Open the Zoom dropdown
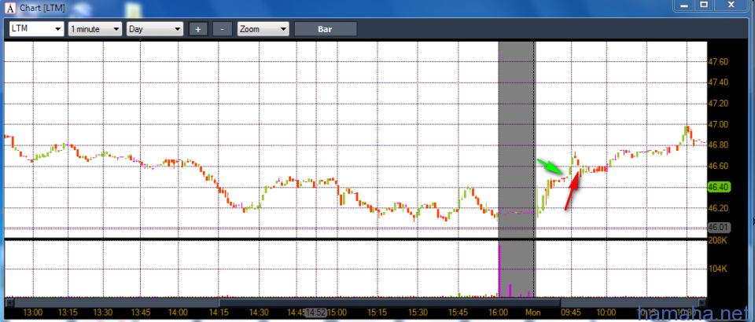Viewport: 755px width, 322px height. pos(263,29)
